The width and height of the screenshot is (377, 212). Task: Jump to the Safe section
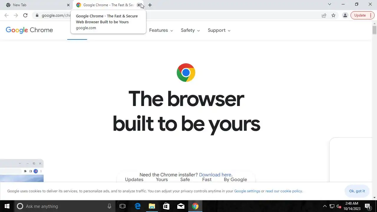(x=185, y=180)
